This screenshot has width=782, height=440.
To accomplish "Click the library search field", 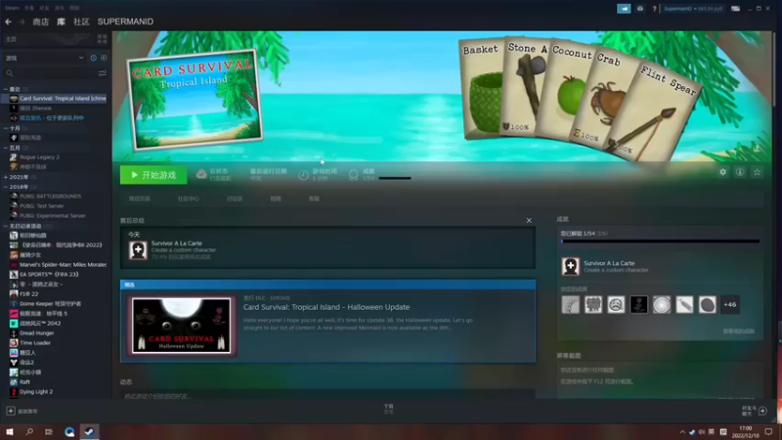I will pyautogui.click(x=50, y=73).
